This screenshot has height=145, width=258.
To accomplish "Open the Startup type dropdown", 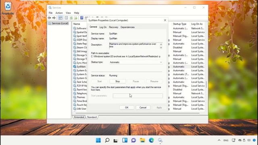I will tap(136, 62).
